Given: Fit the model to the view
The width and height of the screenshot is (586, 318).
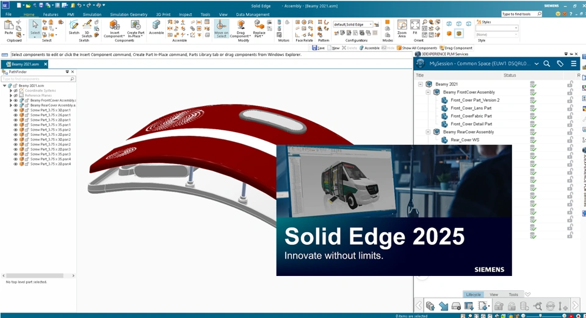Looking at the screenshot, I should pyautogui.click(x=415, y=27).
